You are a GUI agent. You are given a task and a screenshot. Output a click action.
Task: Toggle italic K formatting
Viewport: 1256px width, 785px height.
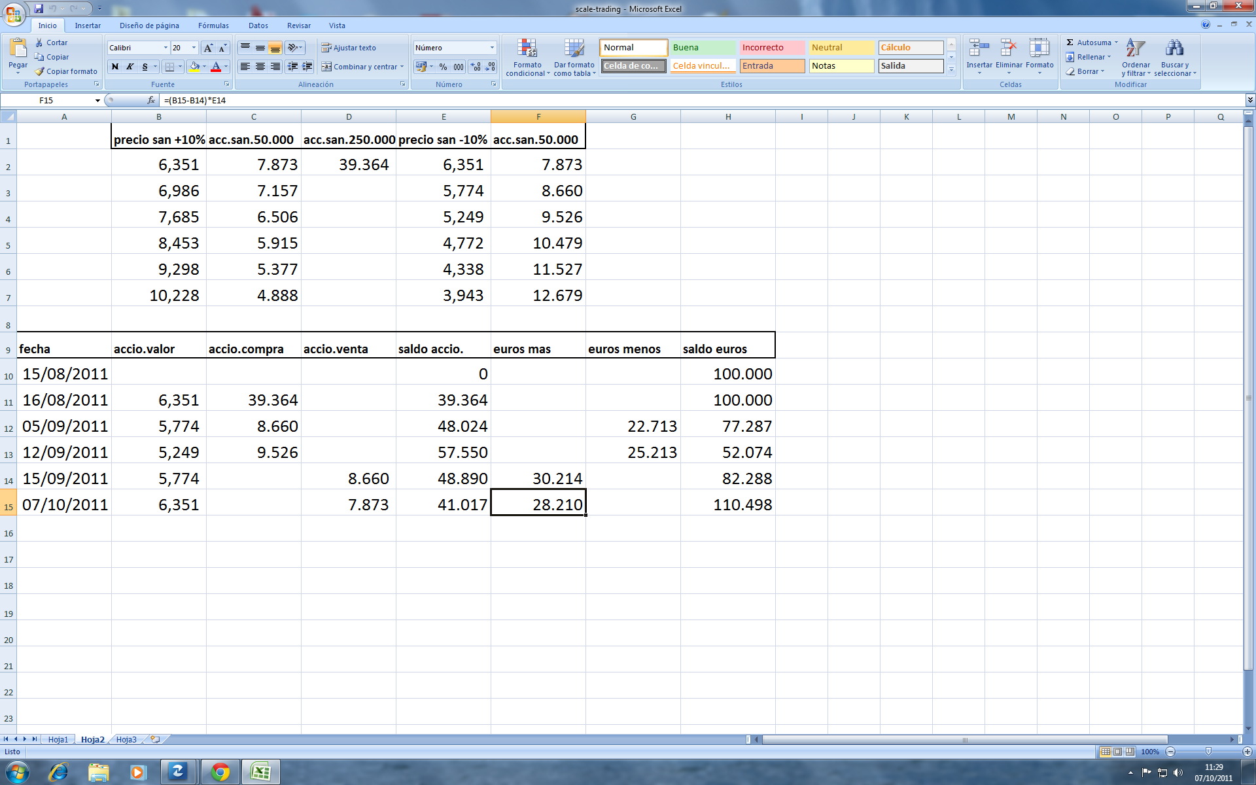pyautogui.click(x=130, y=67)
